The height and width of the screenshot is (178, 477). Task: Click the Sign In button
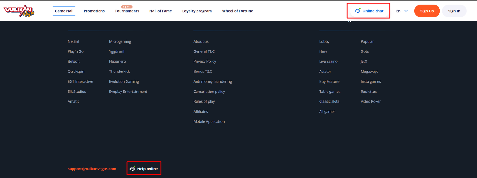click(x=454, y=11)
